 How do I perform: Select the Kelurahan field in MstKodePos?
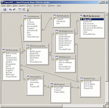click(35, 82)
